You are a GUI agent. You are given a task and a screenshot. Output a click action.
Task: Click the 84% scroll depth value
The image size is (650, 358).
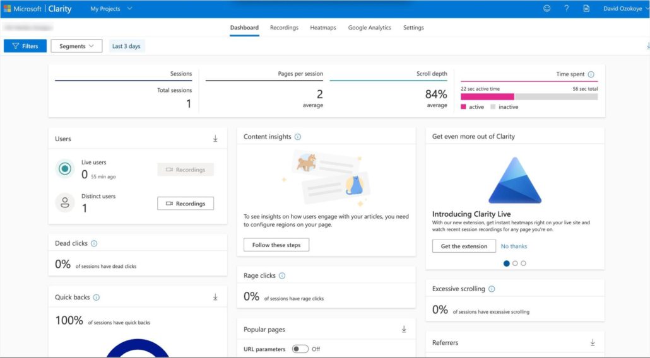436,95
